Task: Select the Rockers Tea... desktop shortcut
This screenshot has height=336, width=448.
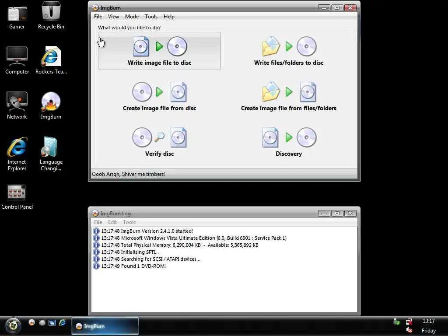Action: [51, 60]
